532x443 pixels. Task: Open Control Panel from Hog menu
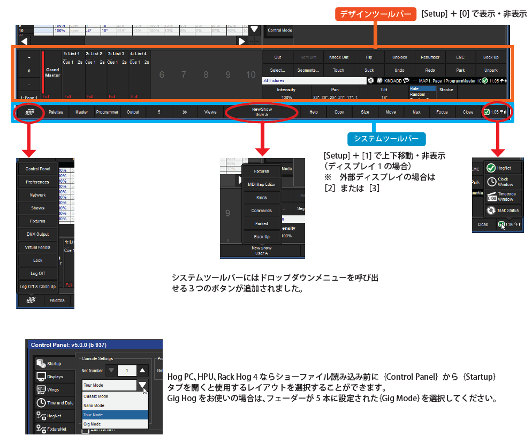click(x=37, y=169)
